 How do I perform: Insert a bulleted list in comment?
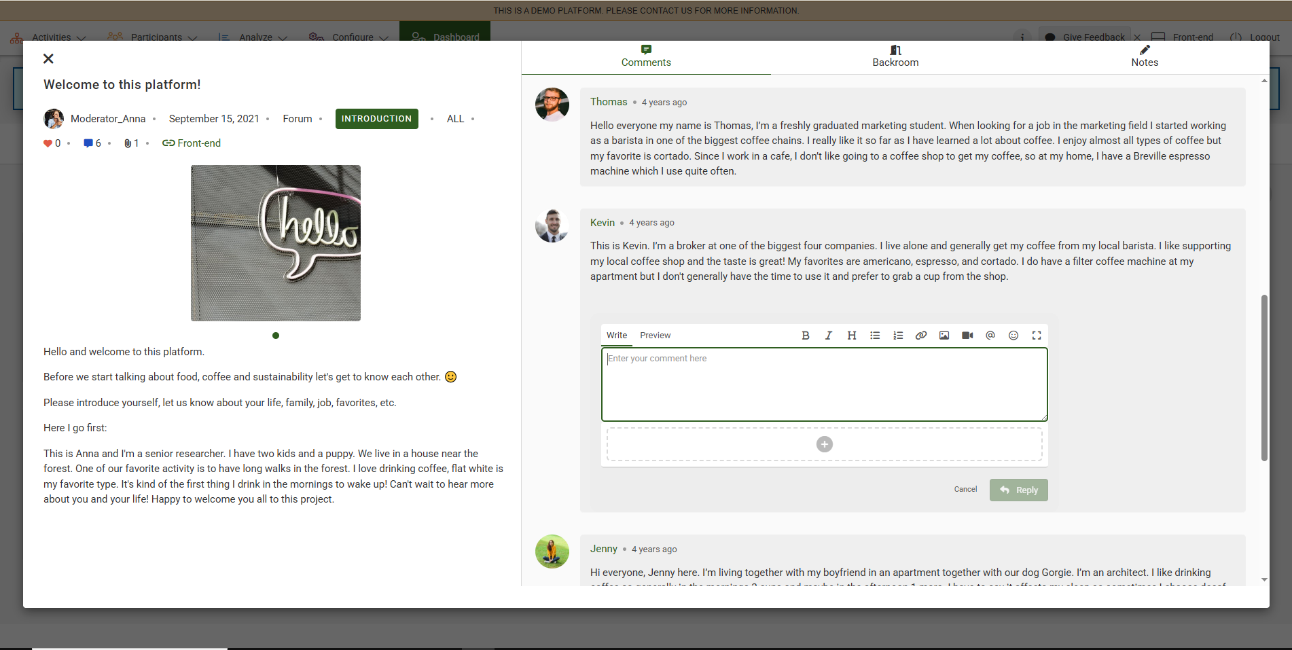pyautogui.click(x=875, y=336)
